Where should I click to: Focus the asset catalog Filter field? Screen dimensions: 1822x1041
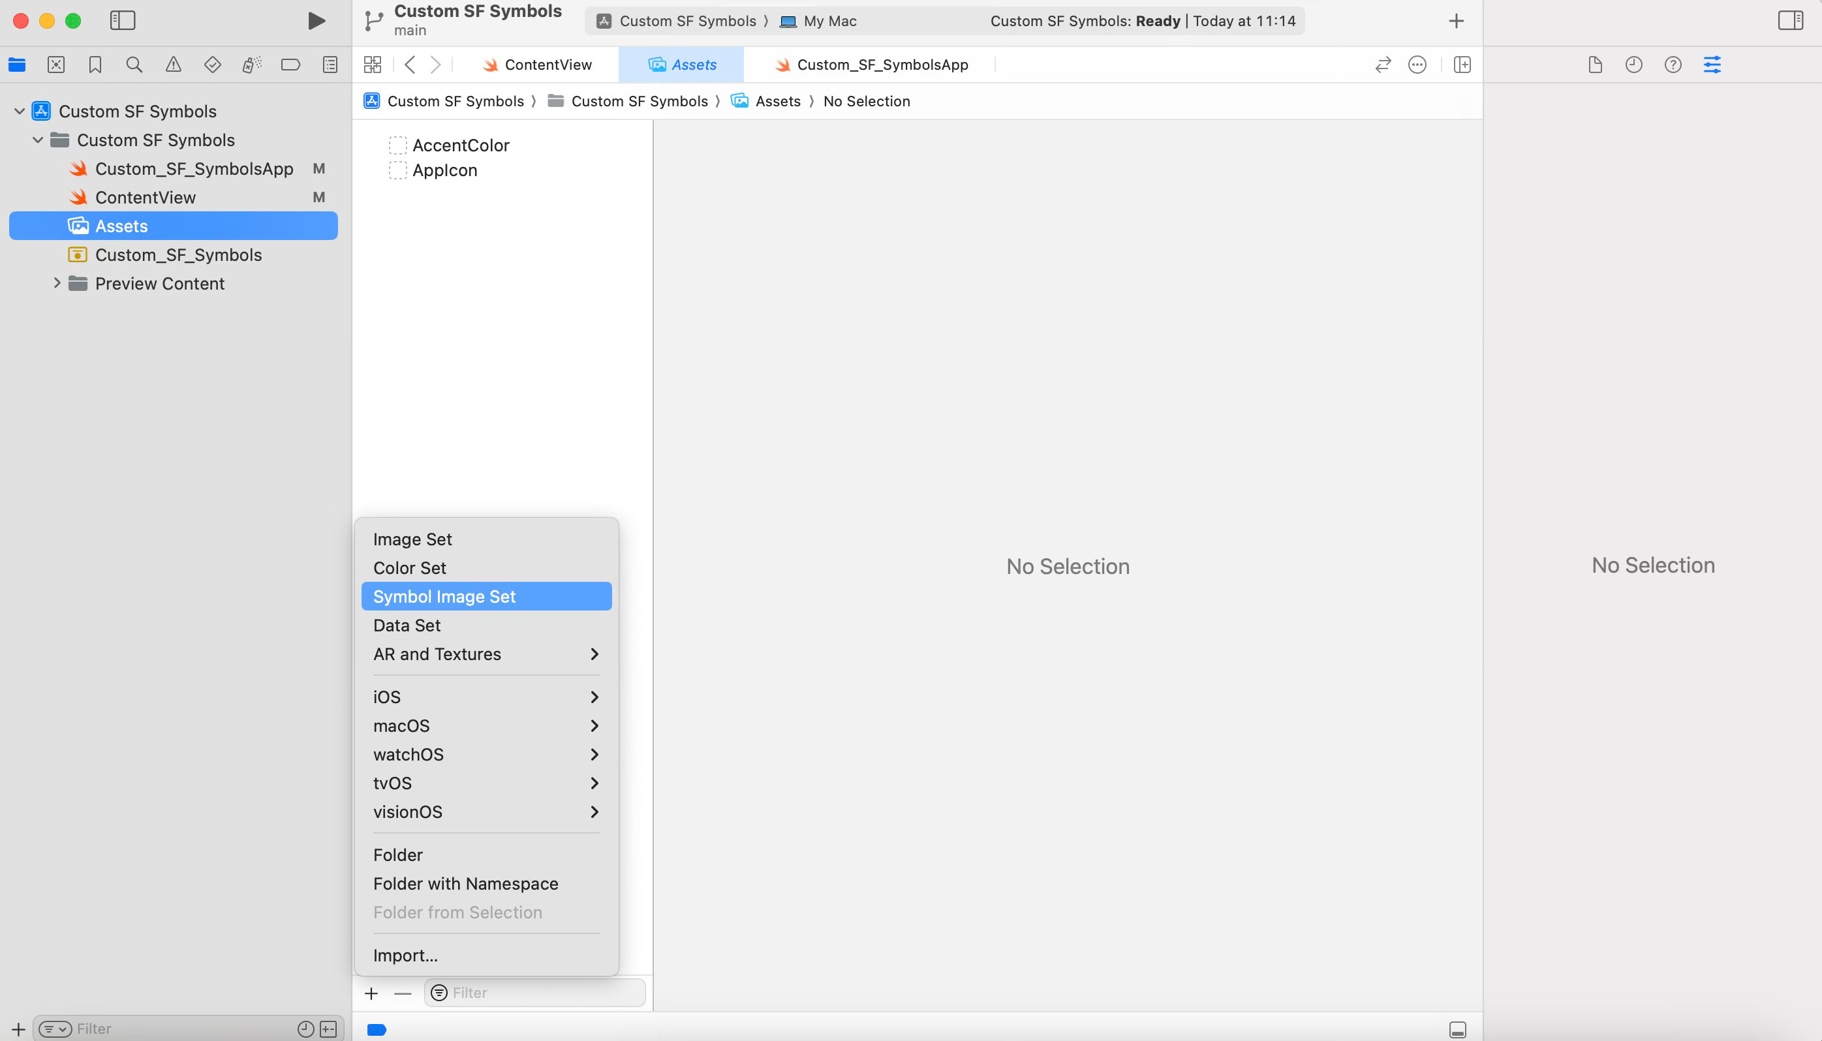pyautogui.click(x=534, y=993)
